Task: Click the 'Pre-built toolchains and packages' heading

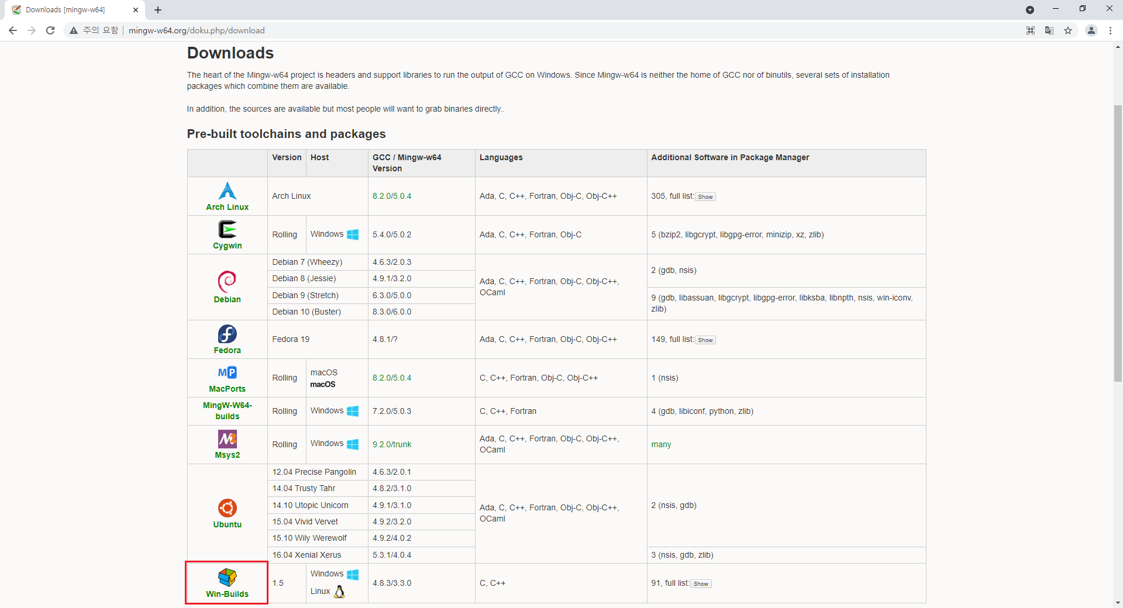Action: [286, 134]
